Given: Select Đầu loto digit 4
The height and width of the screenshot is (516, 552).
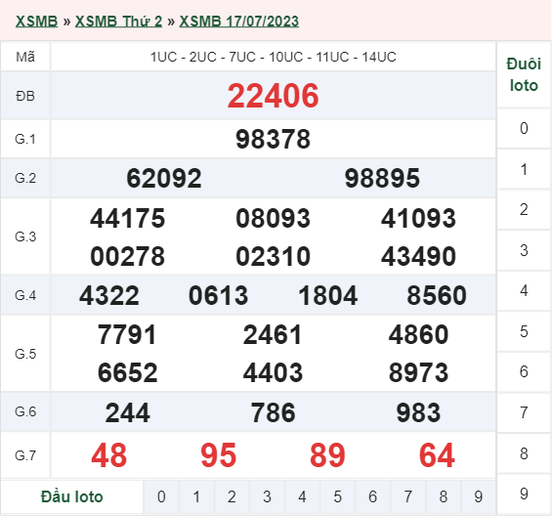Looking at the screenshot, I should pos(302,496).
